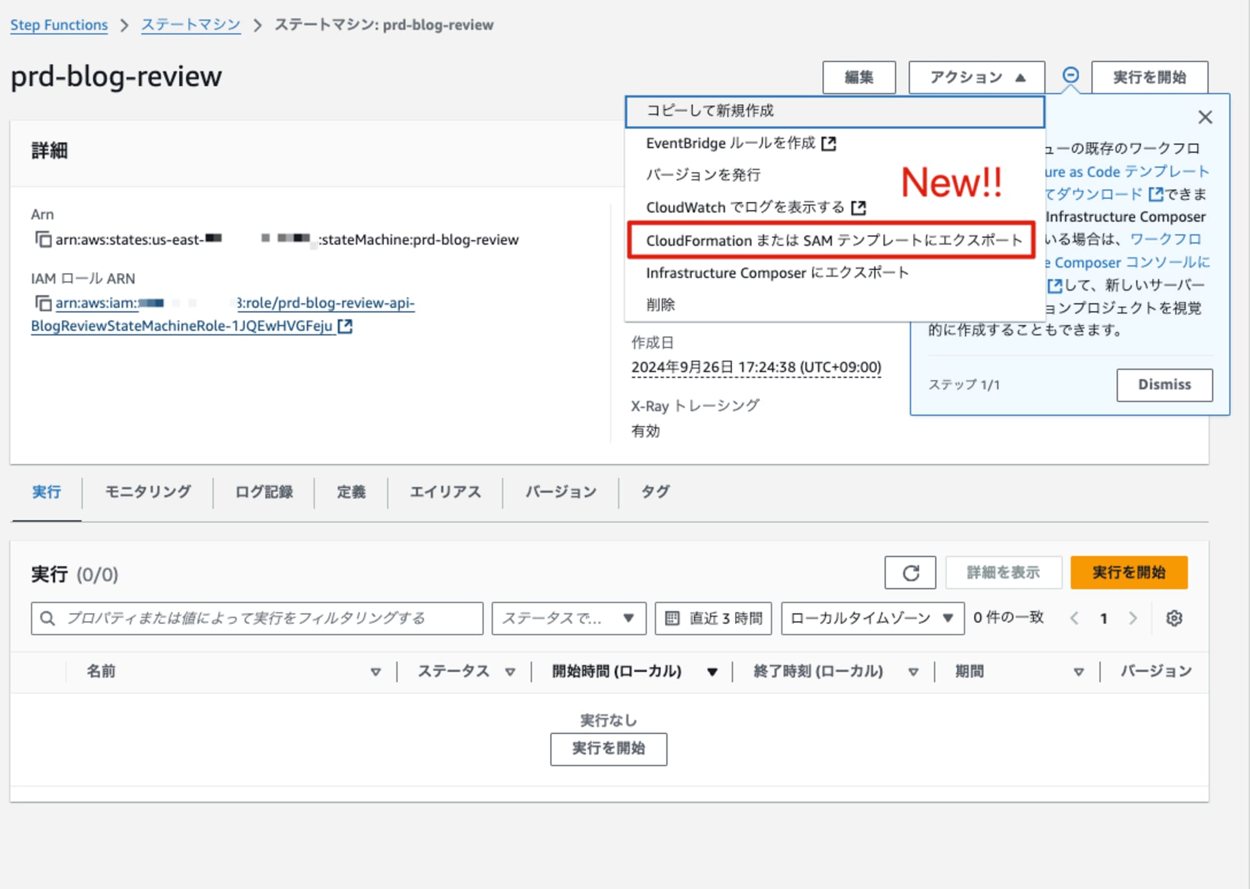Copy the state machine Arn value
Screen dimensions: 1250x889
pyautogui.click(x=42, y=239)
